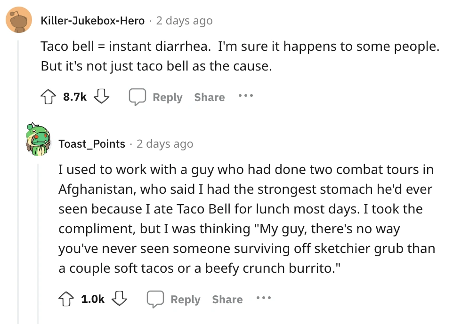The width and height of the screenshot is (453, 324).
Task: Click Share under Toast_Points' comment
Action: (227, 299)
